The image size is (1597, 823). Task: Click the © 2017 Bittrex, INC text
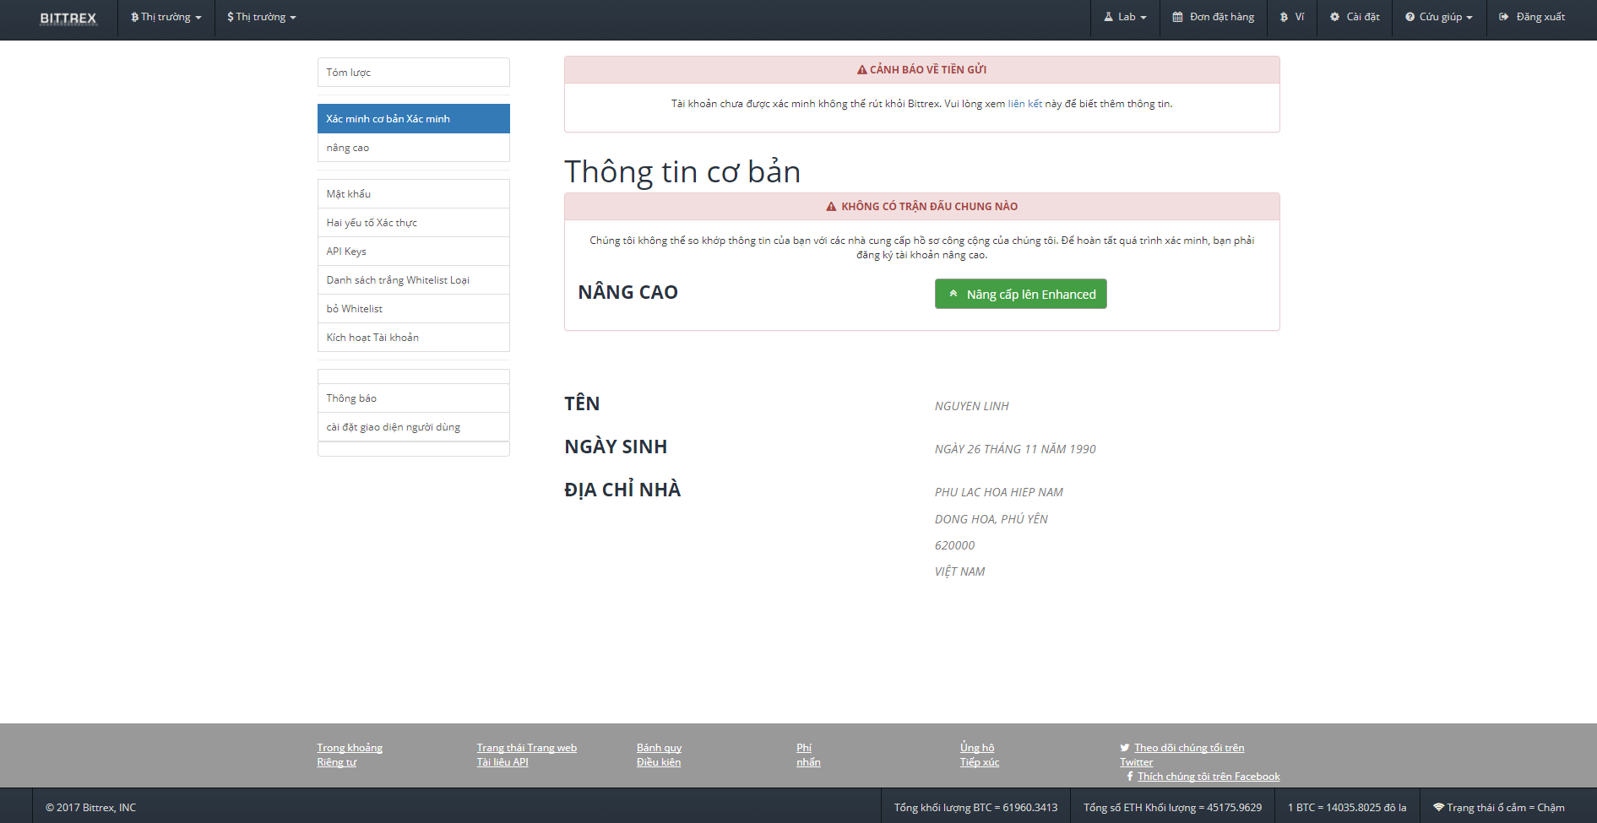click(x=90, y=808)
